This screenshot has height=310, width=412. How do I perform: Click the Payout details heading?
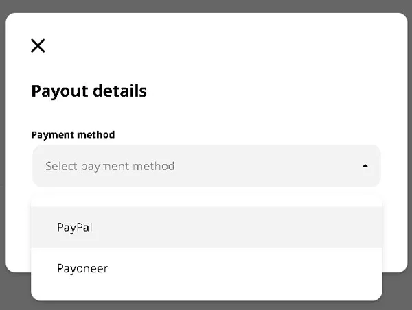pos(89,91)
